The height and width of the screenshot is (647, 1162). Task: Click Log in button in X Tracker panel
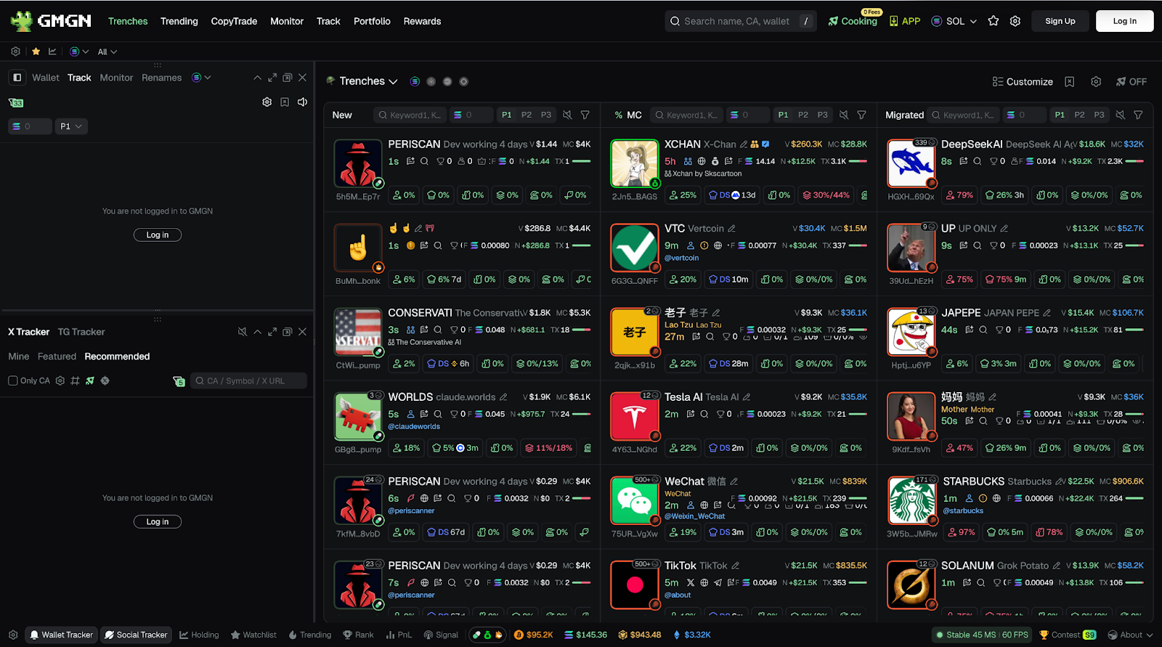pos(158,521)
